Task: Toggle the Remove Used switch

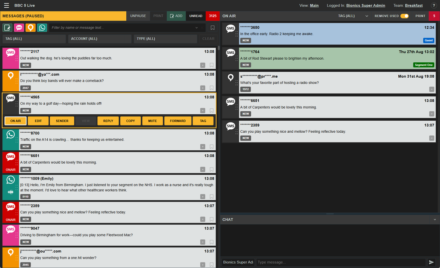Action: click(x=404, y=16)
